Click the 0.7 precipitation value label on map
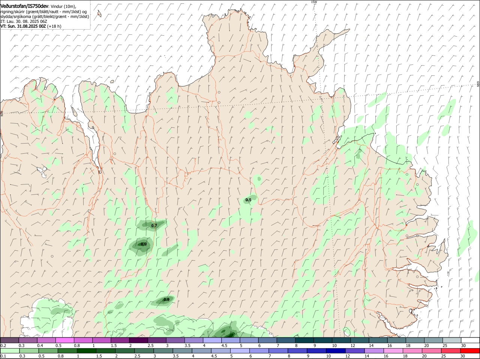Screen dimensions: 480x359 click(154, 226)
